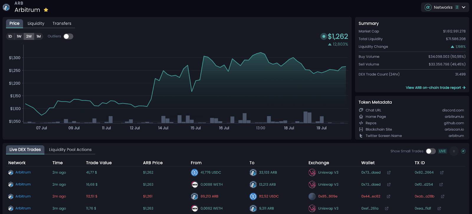The width and height of the screenshot is (472, 214).
Task: Click USDC token icon in 41,776 USDC row
Action: click(194, 172)
